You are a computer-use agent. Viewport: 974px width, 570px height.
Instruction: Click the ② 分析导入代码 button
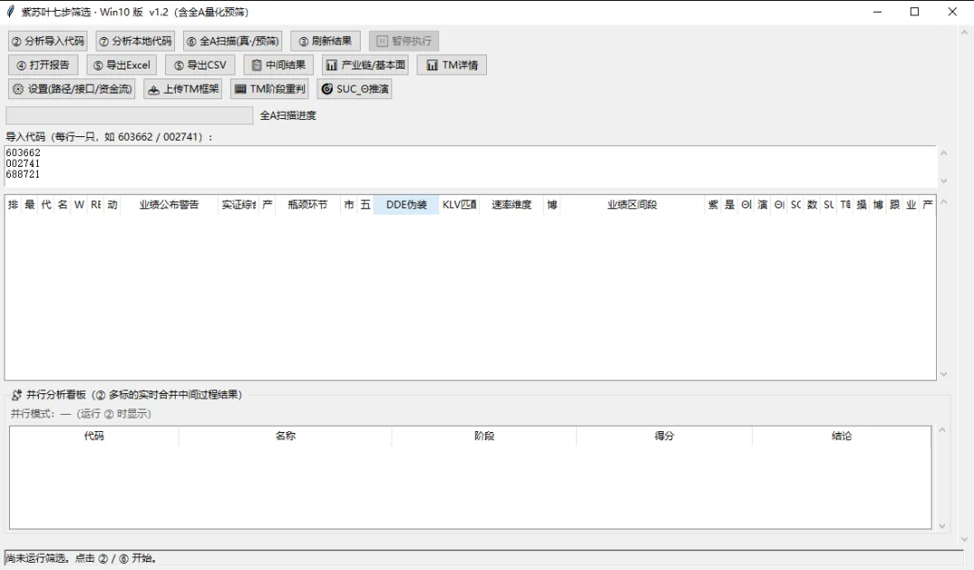coord(48,41)
